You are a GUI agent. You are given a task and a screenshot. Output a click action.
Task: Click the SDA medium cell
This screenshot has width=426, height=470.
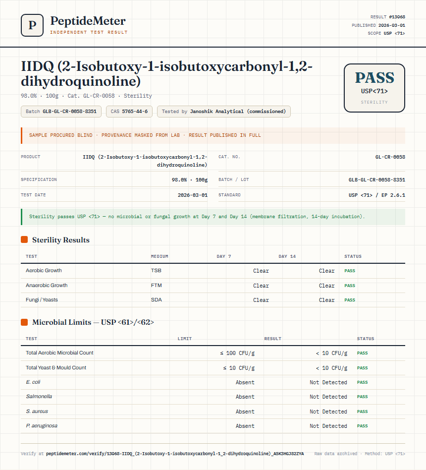pyautogui.click(x=157, y=300)
